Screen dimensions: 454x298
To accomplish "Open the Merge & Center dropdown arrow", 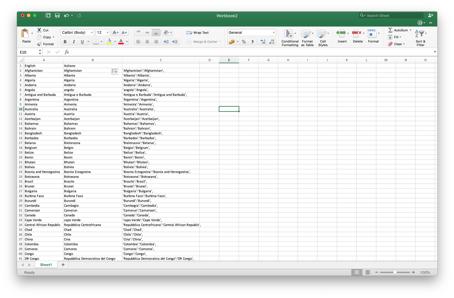I will (220, 42).
